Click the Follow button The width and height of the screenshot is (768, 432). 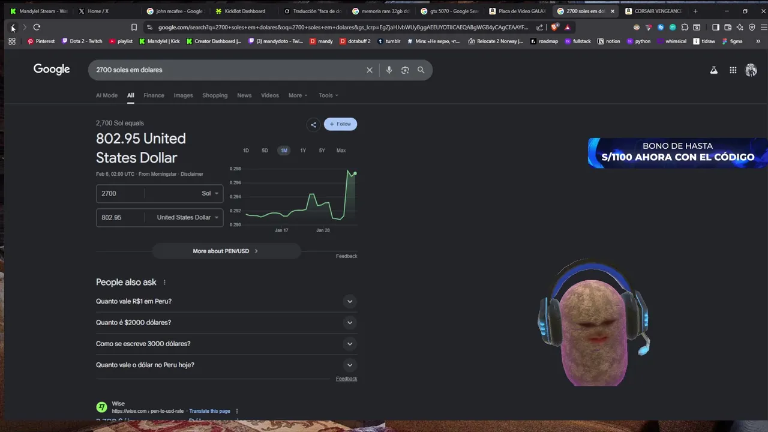coord(340,124)
